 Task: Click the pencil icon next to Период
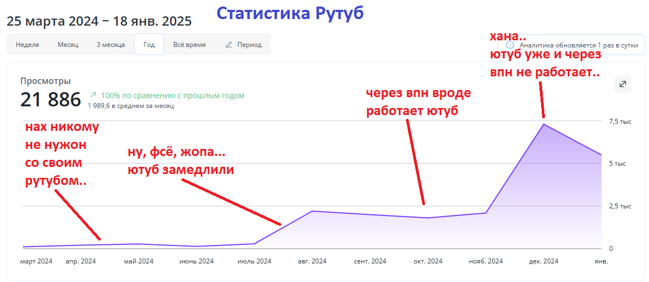click(x=228, y=45)
